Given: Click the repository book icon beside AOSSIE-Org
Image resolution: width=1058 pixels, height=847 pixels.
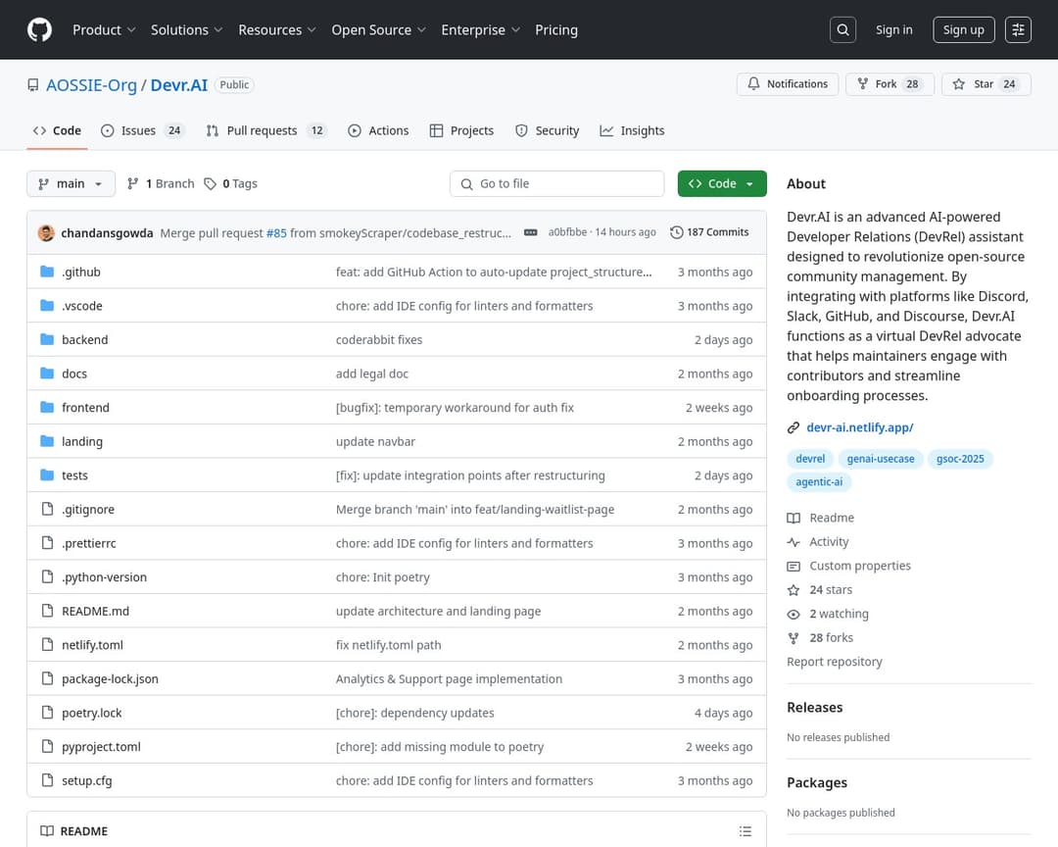Looking at the screenshot, I should (x=33, y=85).
